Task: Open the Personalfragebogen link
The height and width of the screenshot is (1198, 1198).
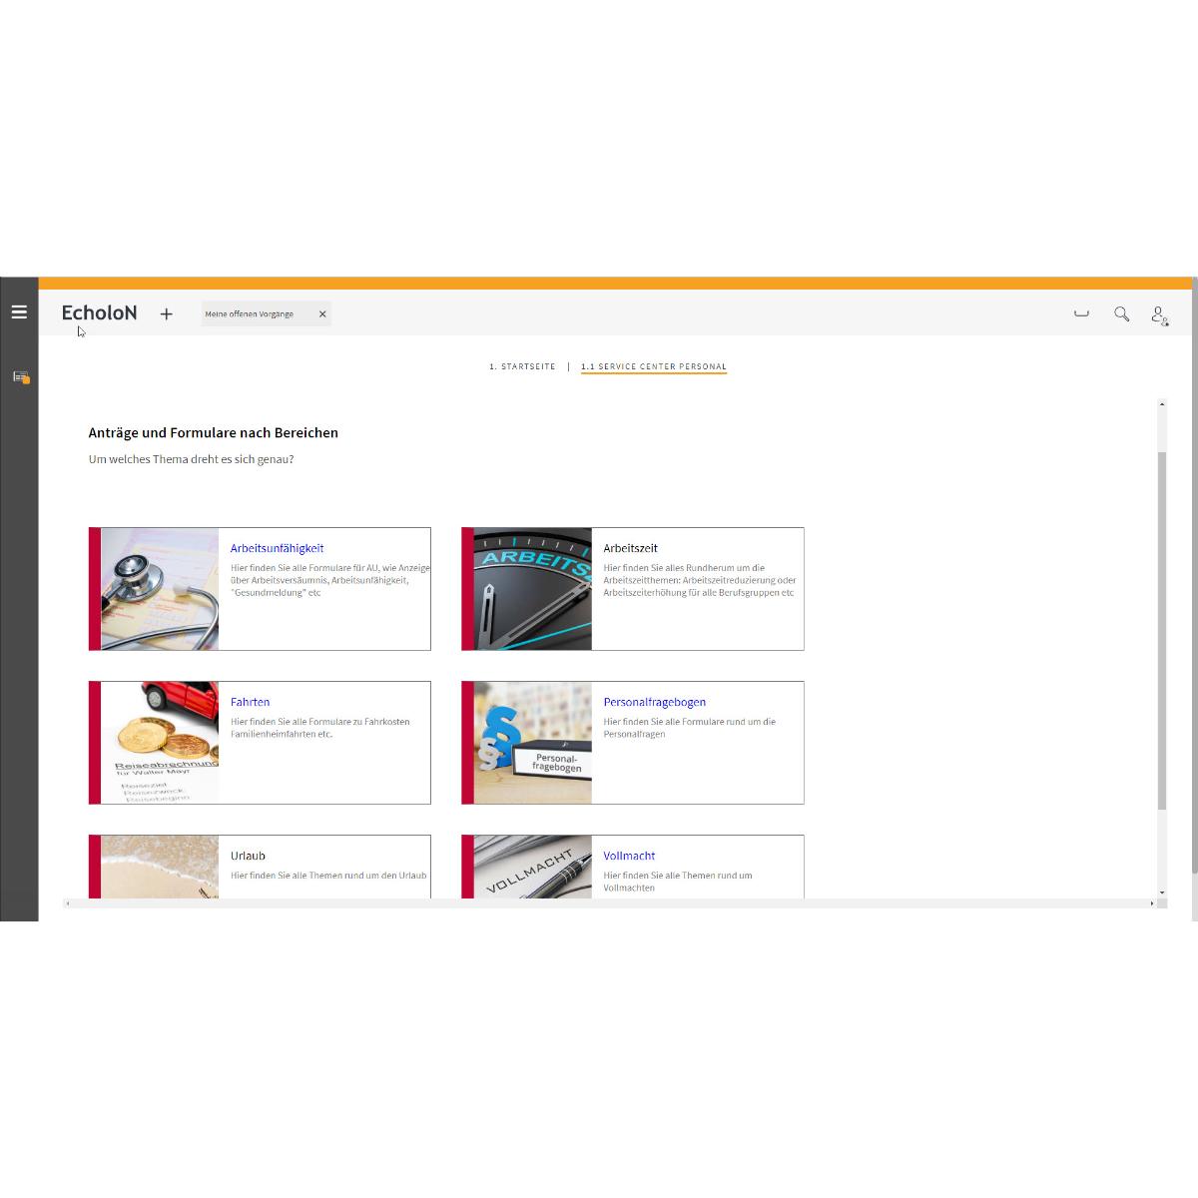Action: 655,702
